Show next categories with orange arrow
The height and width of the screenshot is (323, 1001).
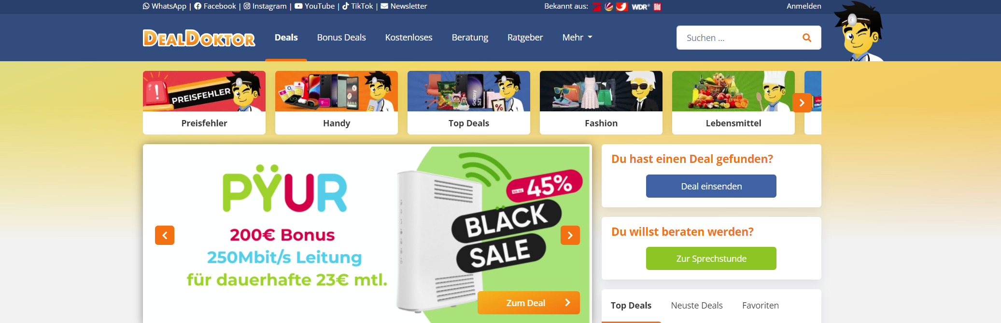802,103
